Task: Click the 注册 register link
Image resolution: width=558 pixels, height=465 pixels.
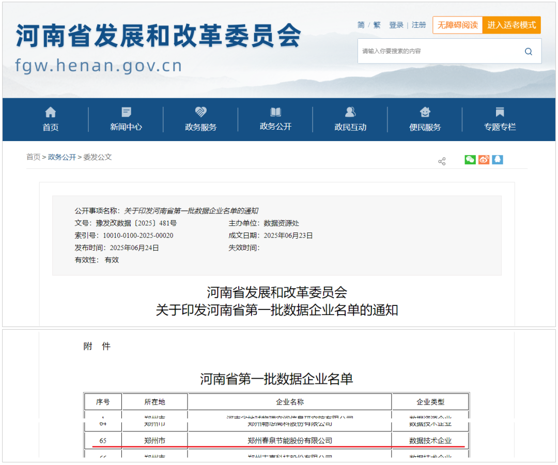Action: pyautogui.click(x=419, y=25)
